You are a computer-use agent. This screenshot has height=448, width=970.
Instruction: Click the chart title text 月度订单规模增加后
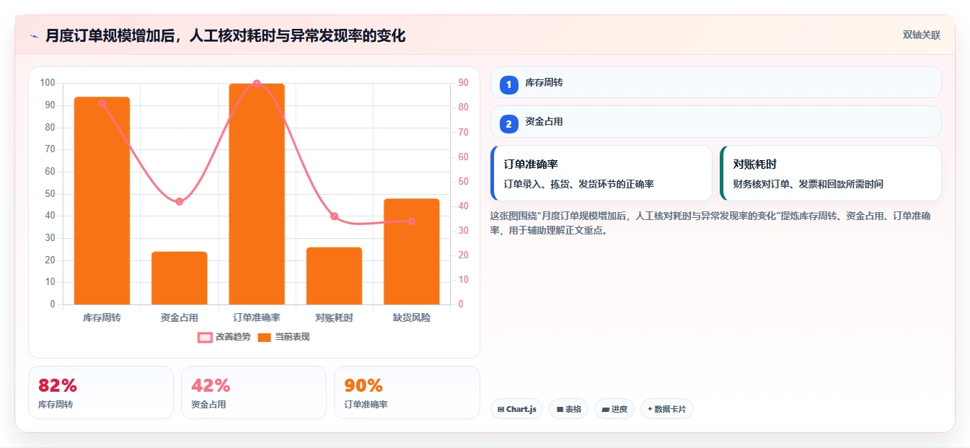pyautogui.click(x=225, y=35)
